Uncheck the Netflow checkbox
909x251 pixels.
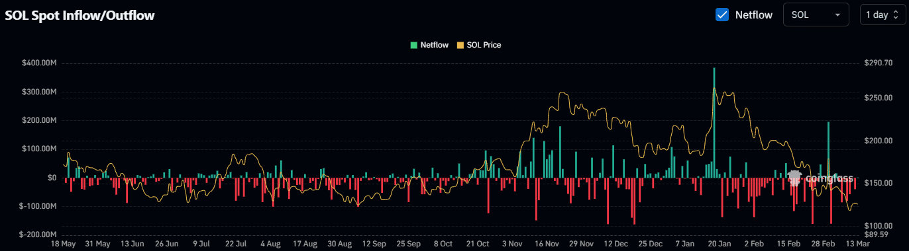pos(722,15)
